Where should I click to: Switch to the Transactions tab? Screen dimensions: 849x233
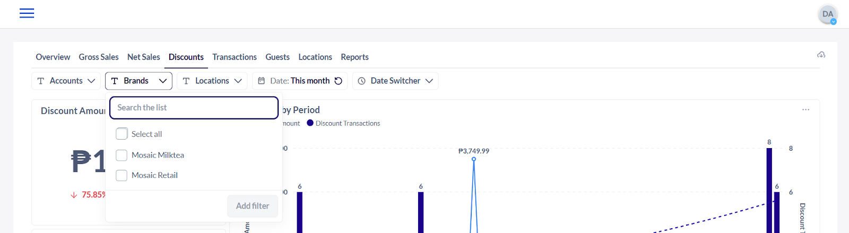235,57
